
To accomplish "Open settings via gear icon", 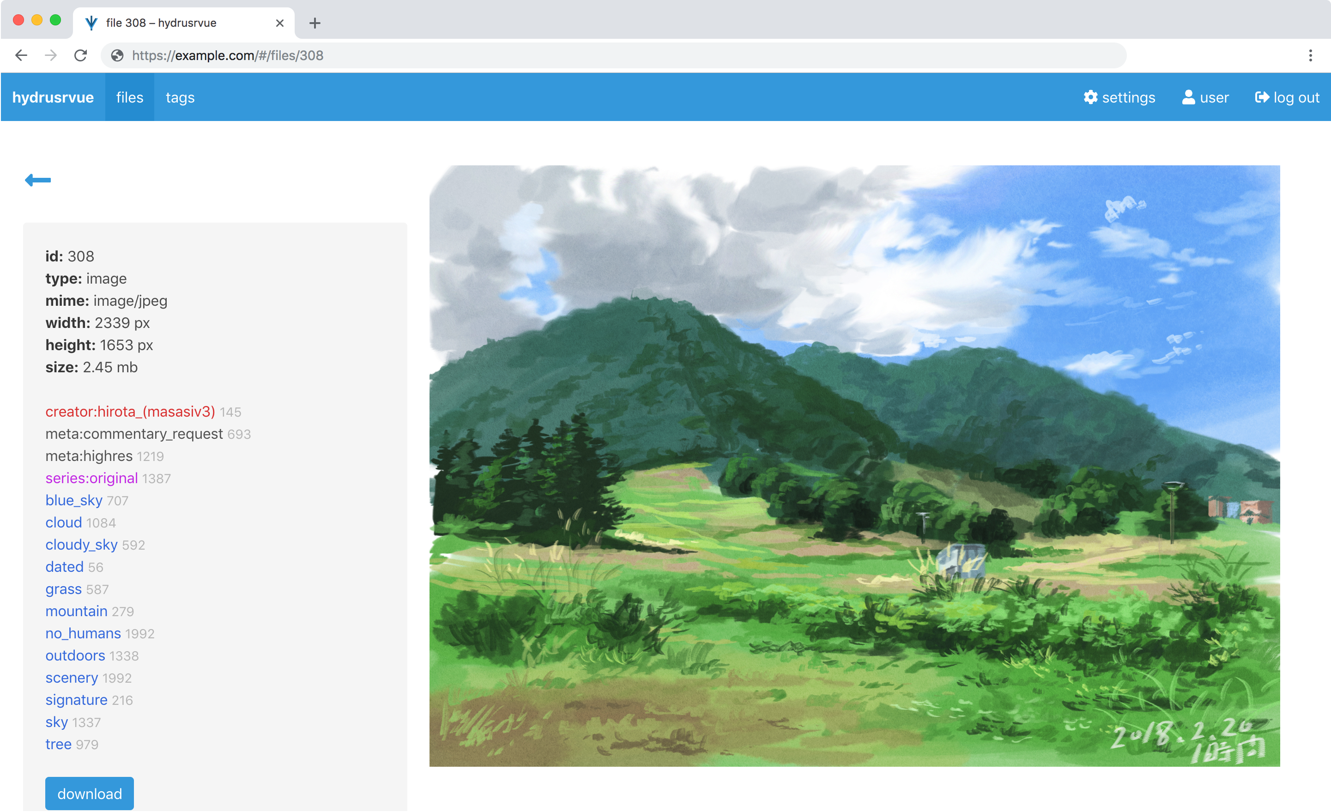I will click(1090, 97).
